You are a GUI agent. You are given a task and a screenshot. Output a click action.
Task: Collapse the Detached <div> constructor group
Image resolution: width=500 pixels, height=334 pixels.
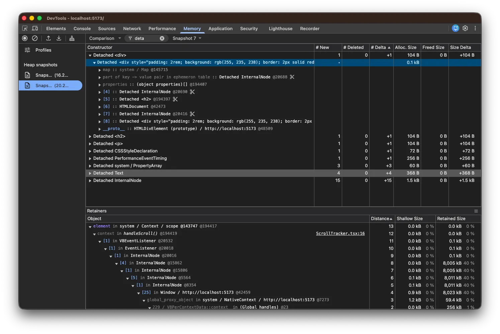pos(90,55)
